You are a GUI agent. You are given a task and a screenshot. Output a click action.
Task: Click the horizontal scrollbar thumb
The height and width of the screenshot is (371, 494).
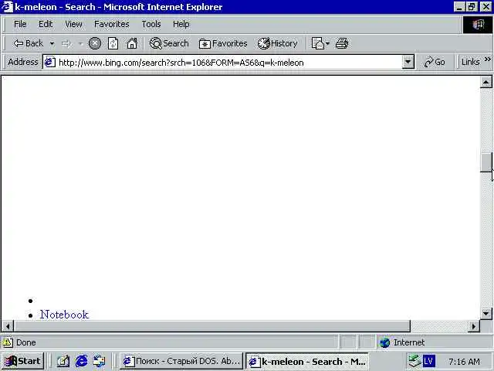(x=212, y=326)
